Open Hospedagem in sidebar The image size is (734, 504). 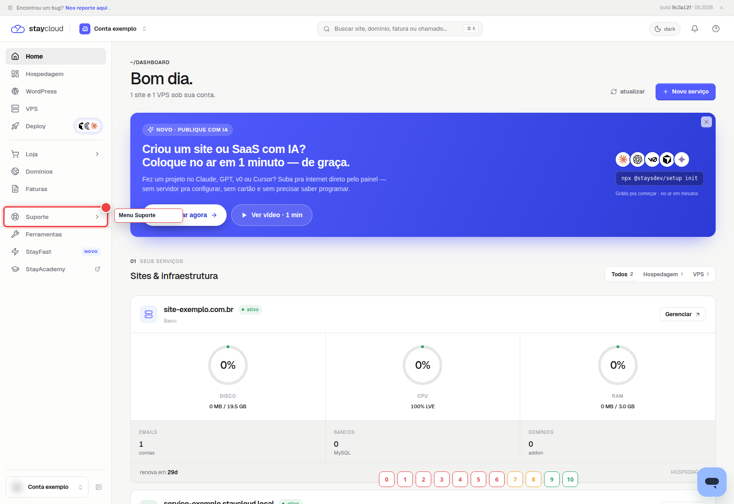click(x=56, y=74)
